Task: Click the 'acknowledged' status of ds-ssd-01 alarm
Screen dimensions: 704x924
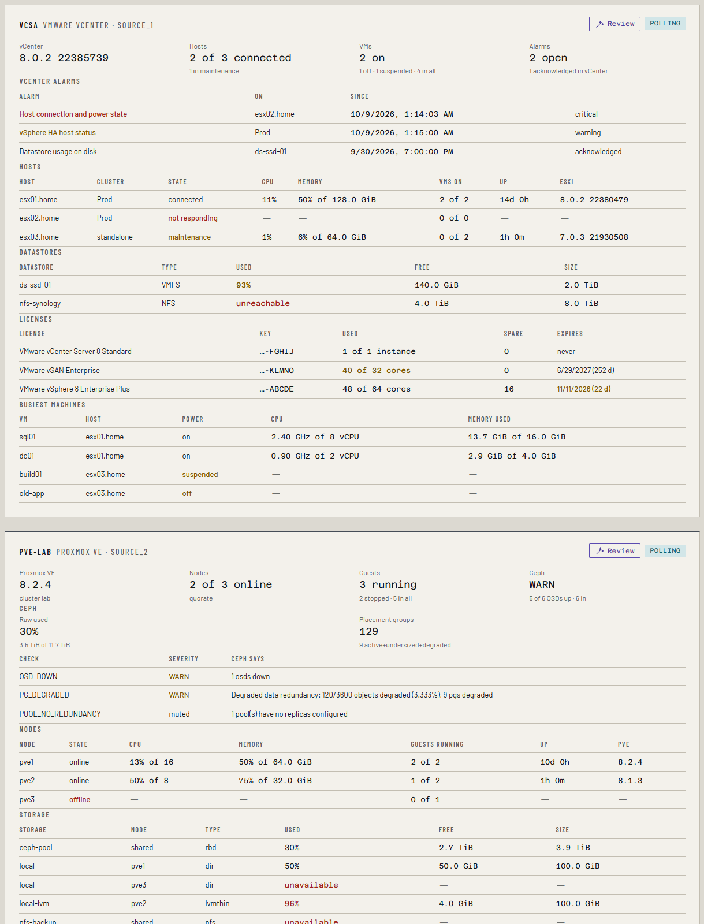Action: (598, 152)
